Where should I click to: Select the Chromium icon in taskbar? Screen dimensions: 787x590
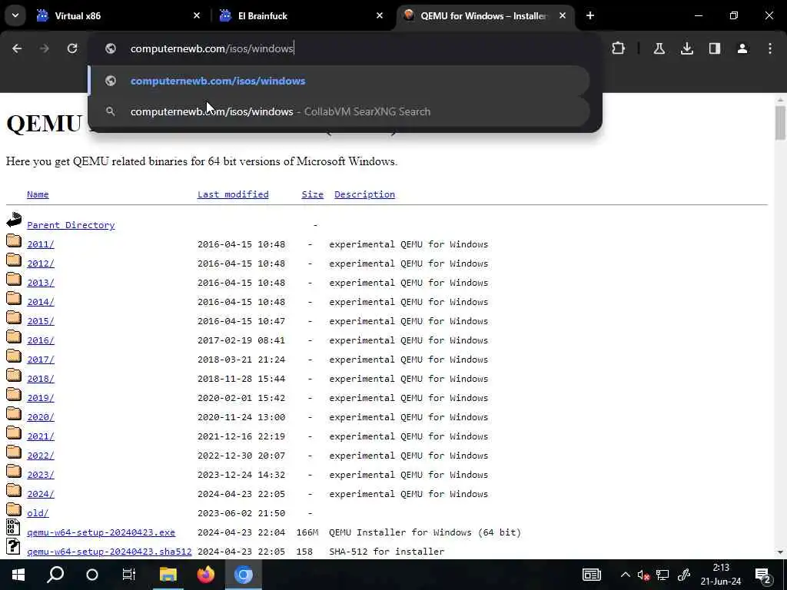[x=244, y=575]
